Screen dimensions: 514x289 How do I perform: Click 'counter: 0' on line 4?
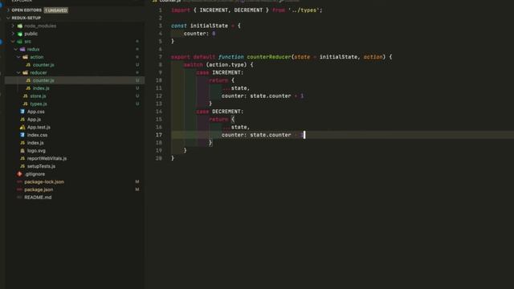point(200,34)
